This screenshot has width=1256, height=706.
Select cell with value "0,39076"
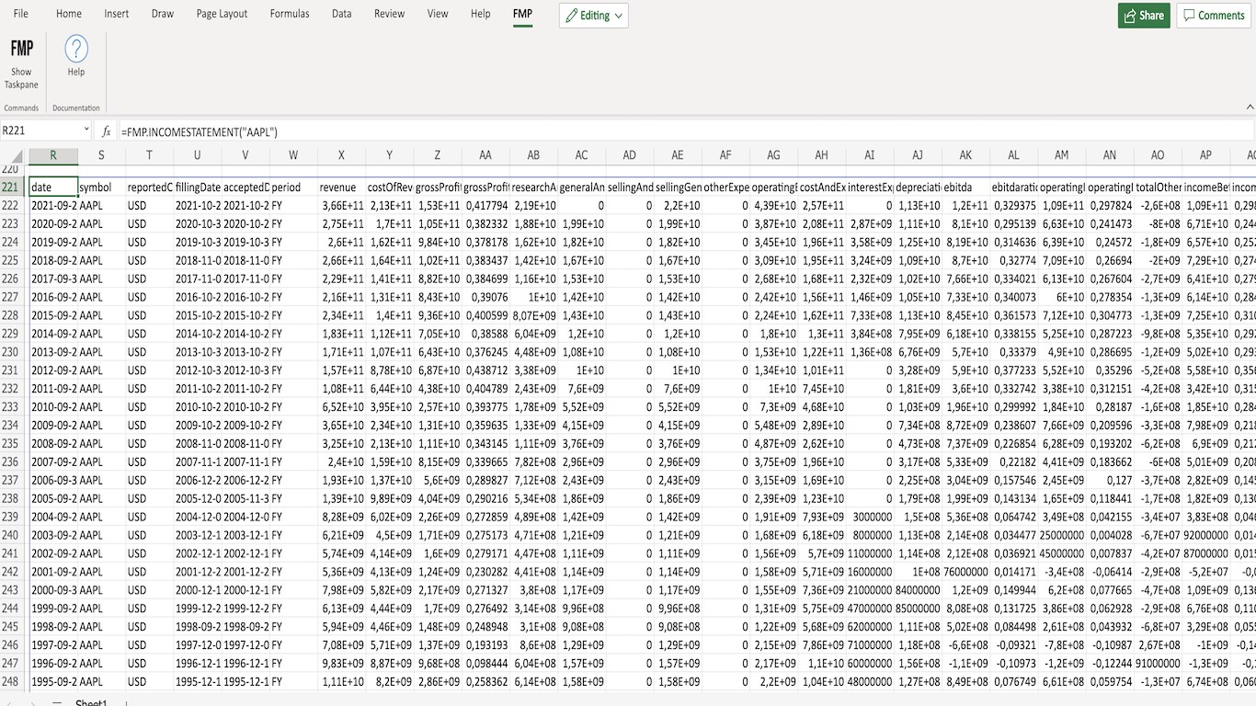point(485,297)
